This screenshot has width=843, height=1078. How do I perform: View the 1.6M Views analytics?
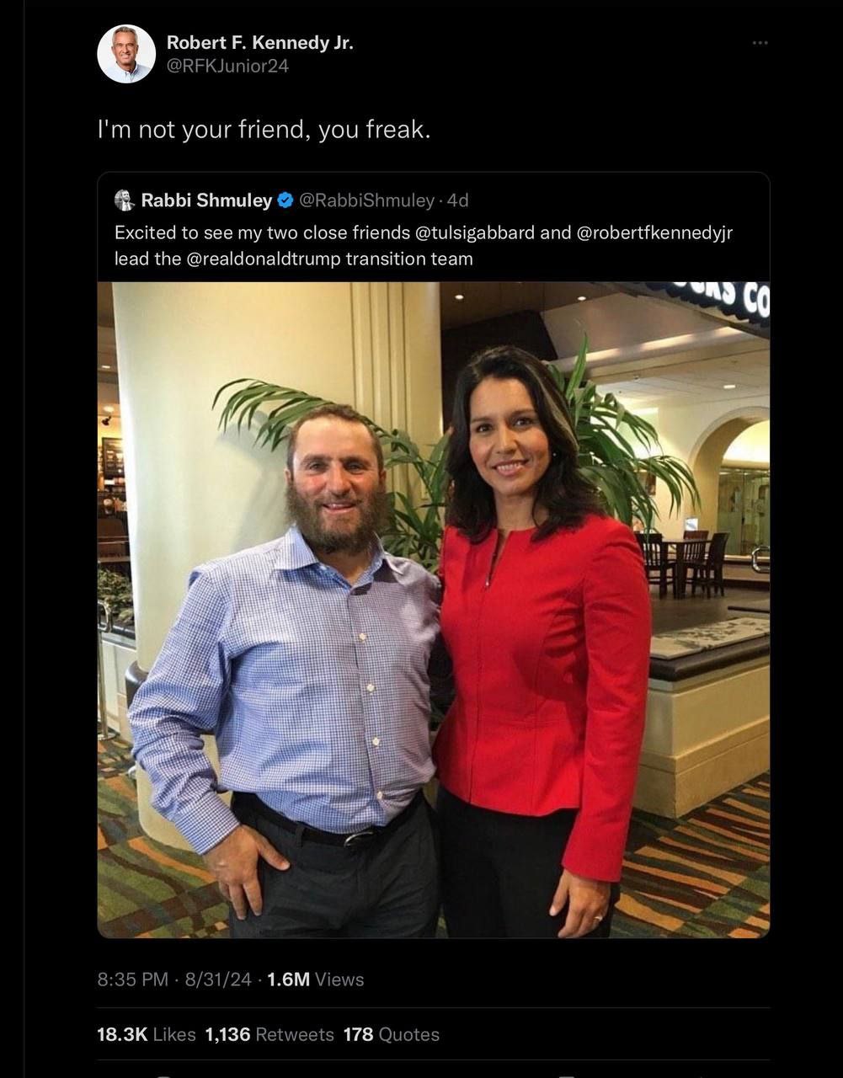316,979
